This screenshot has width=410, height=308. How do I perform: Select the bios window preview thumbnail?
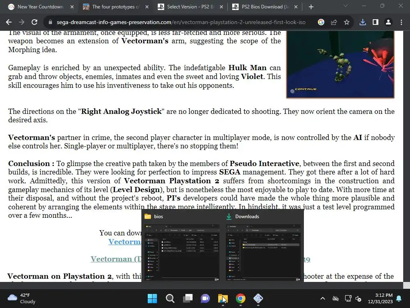(x=182, y=252)
